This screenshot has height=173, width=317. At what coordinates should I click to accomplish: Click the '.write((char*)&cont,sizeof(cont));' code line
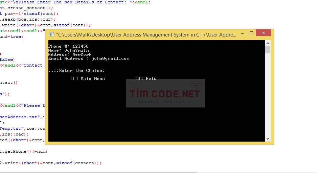click(45, 25)
